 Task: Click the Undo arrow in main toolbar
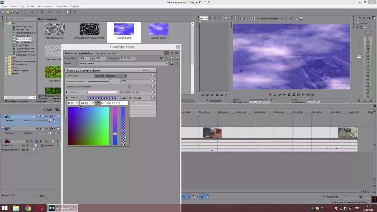49,12
